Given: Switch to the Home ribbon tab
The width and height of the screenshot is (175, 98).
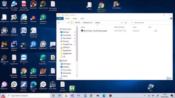Looking at the screenshot, I should (x=67, y=19).
